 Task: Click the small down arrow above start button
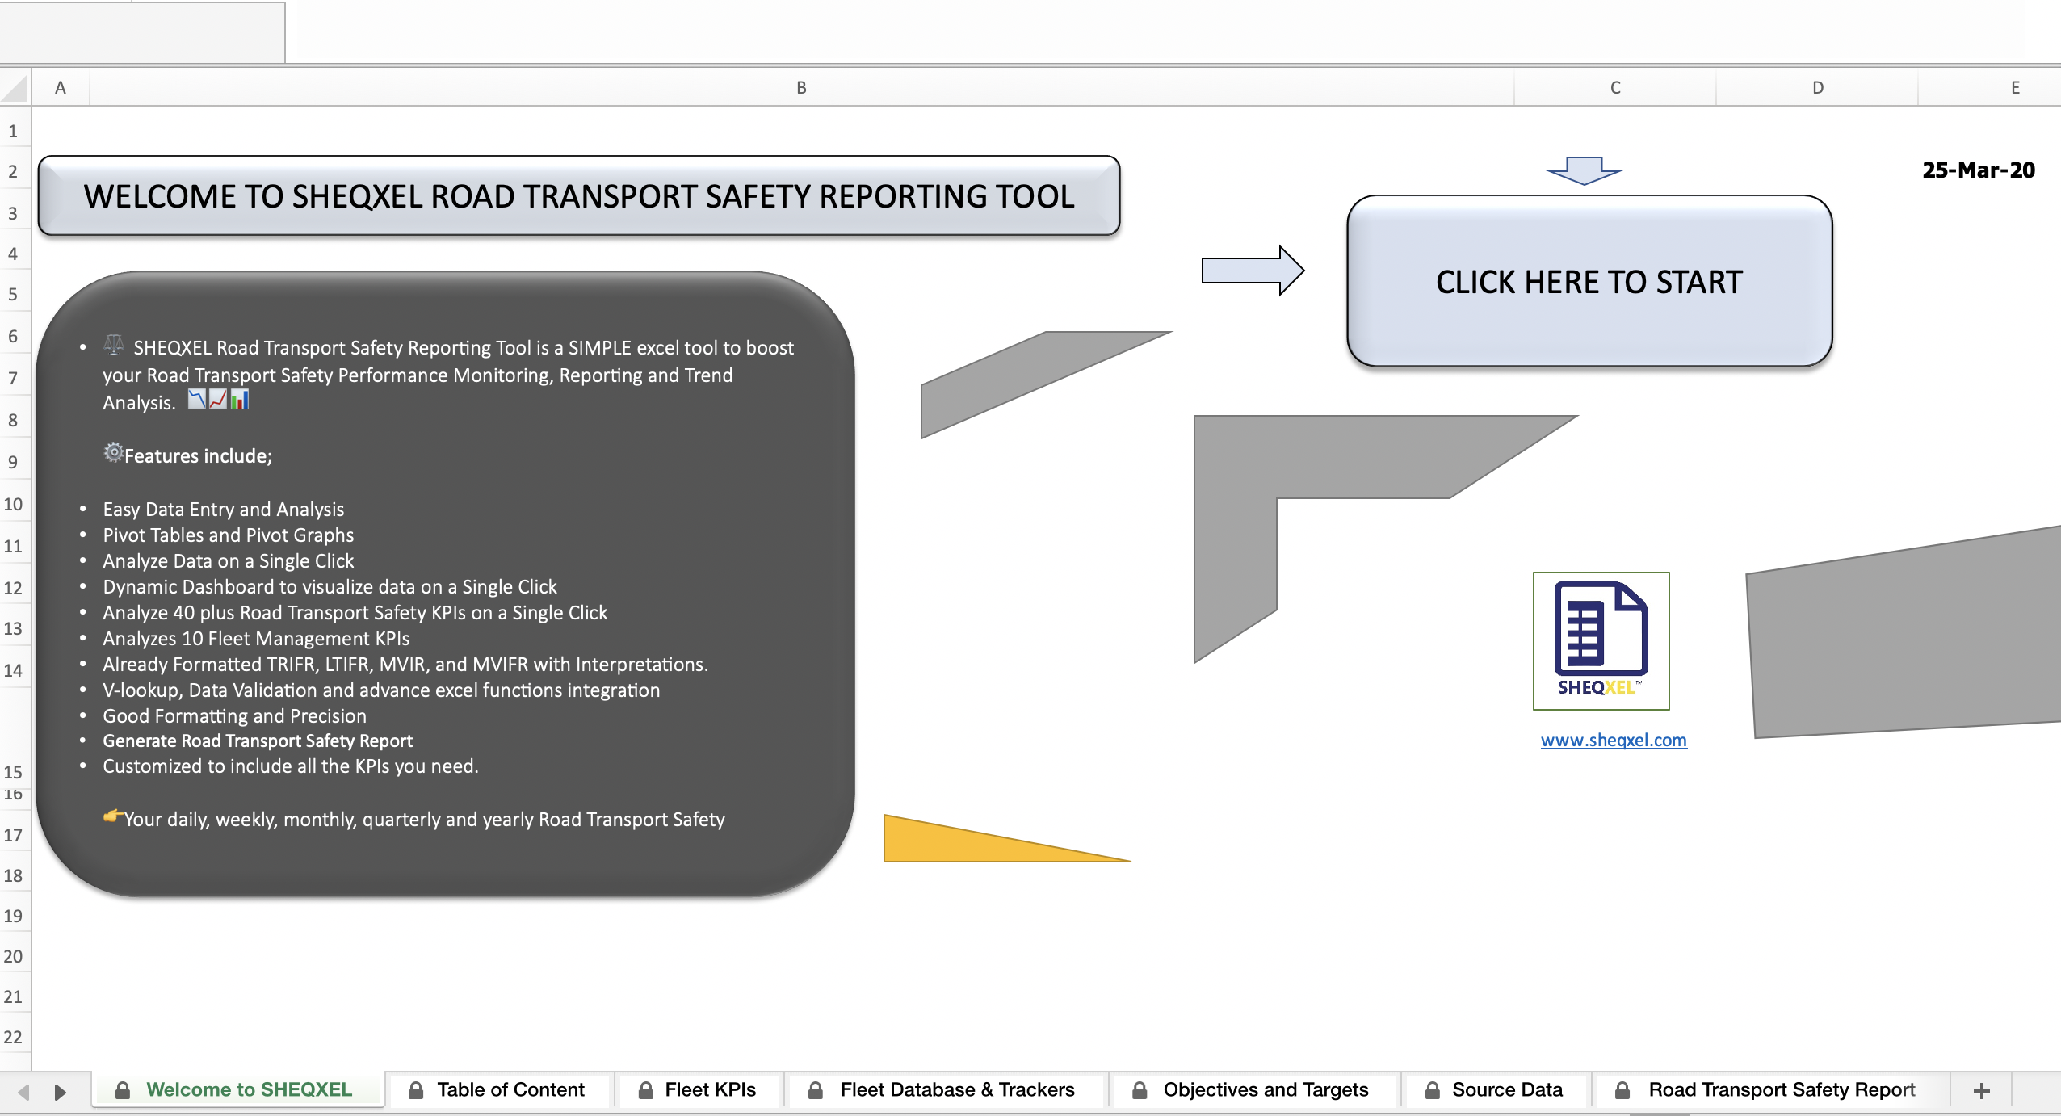(x=1584, y=170)
